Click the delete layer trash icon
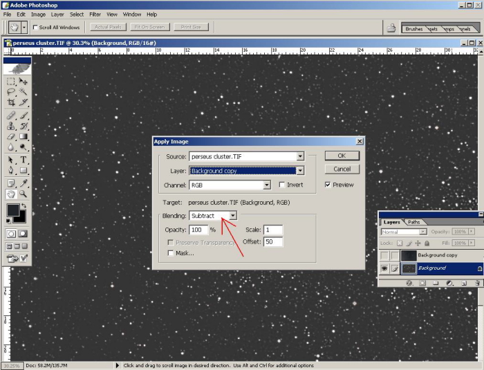Viewport: 484px width, 370px height. point(477,283)
